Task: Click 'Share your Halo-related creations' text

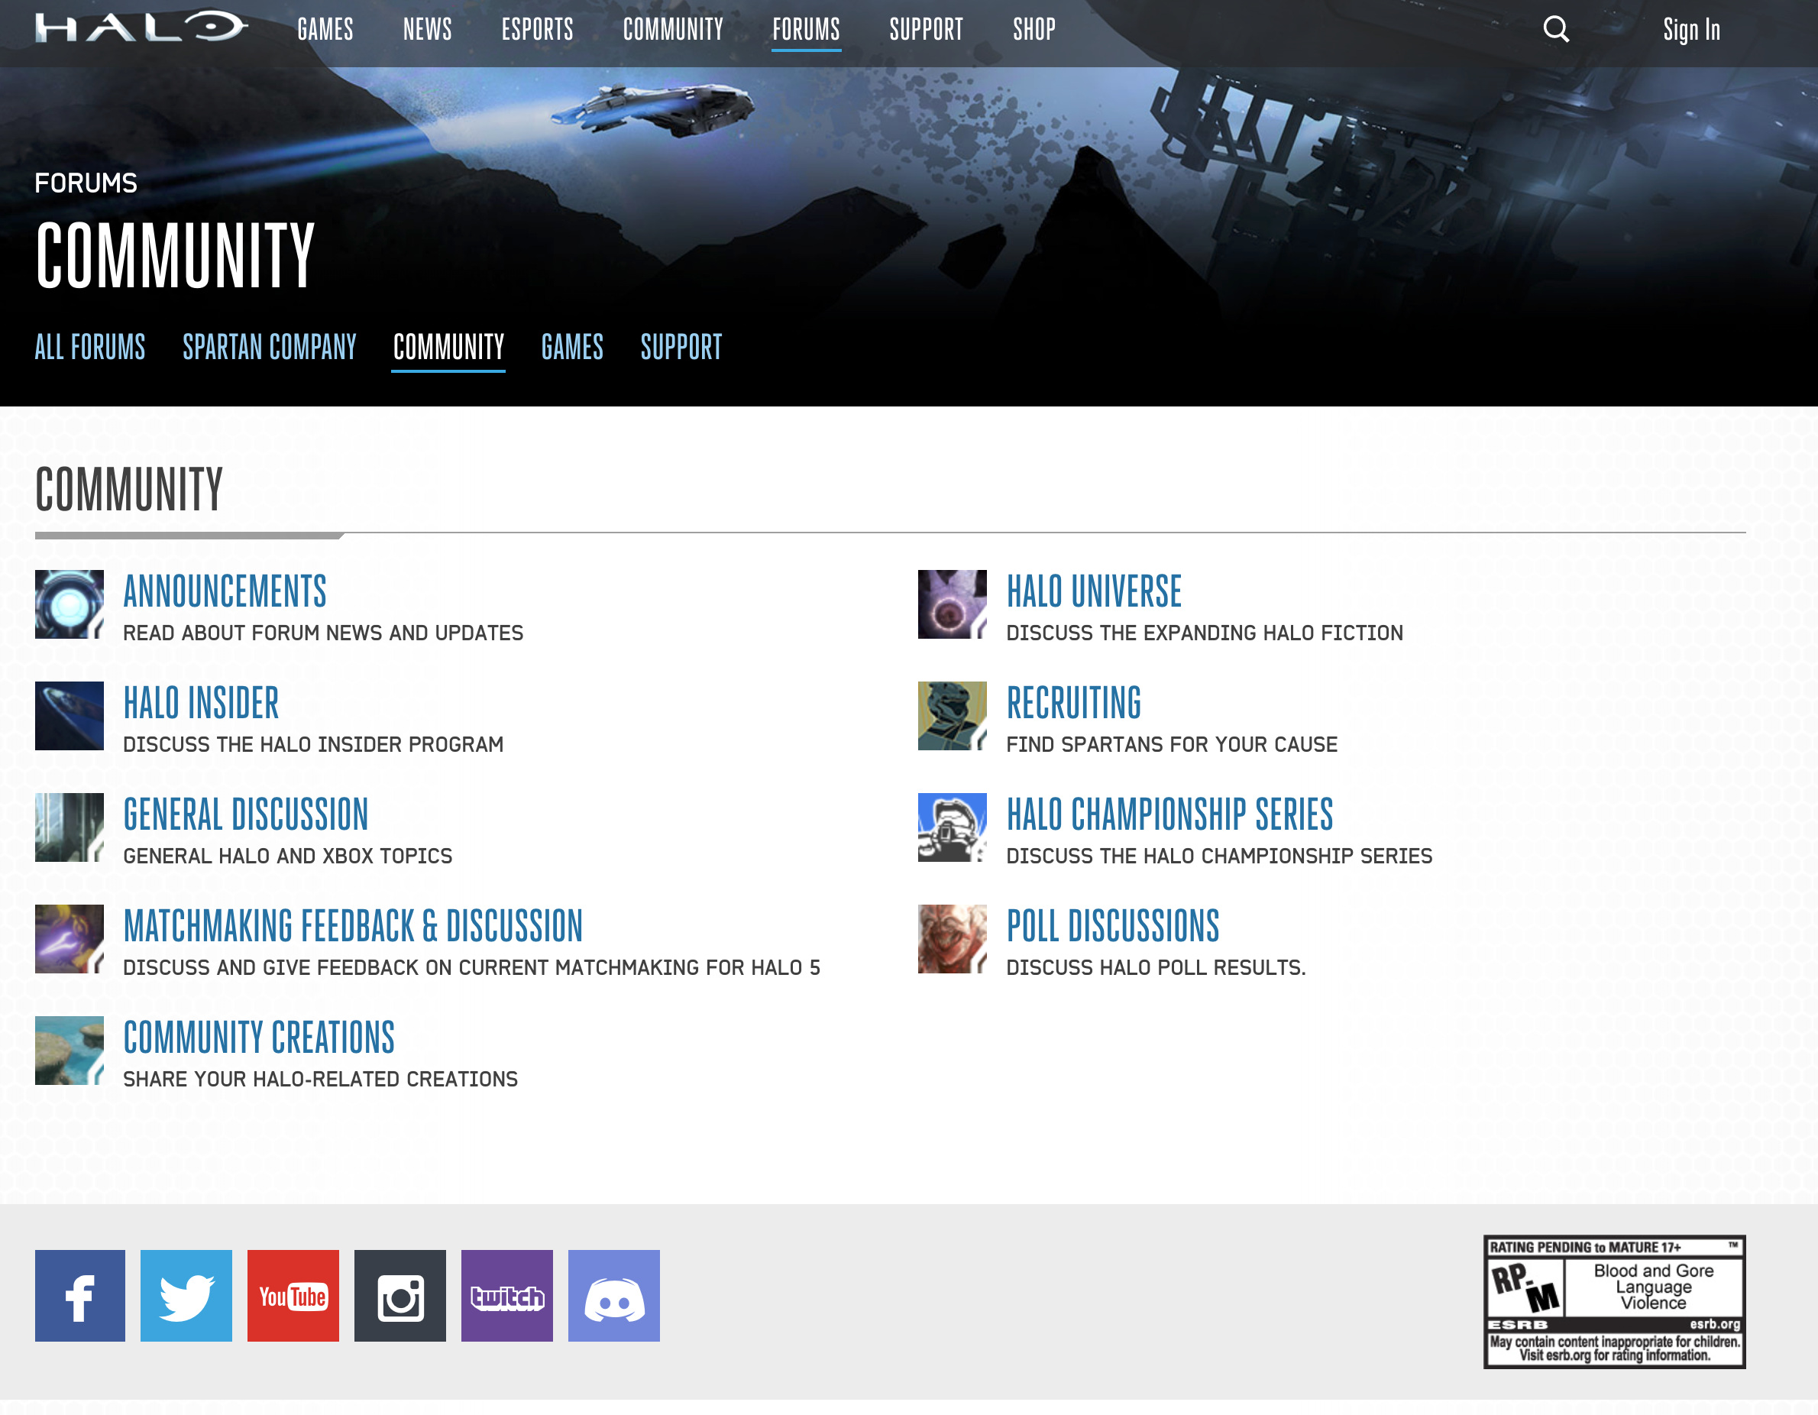Action: click(321, 1080)
